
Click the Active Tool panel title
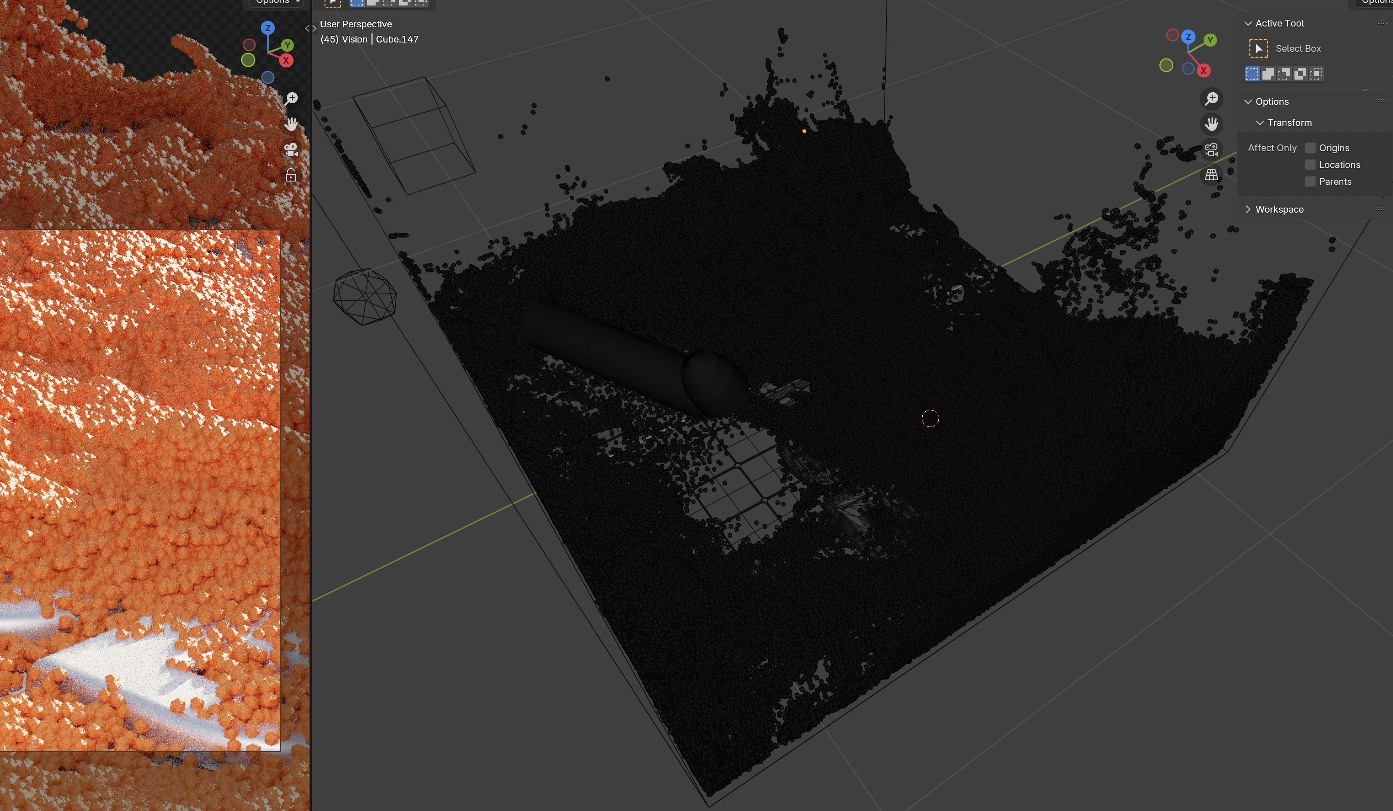[x=1279, y=23]
